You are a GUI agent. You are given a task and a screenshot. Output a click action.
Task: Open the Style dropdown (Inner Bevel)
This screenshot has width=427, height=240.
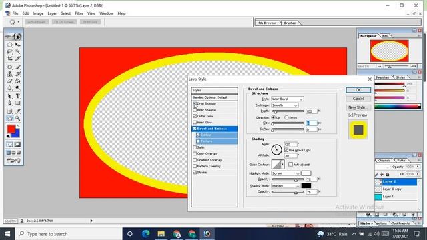(288, 99)
